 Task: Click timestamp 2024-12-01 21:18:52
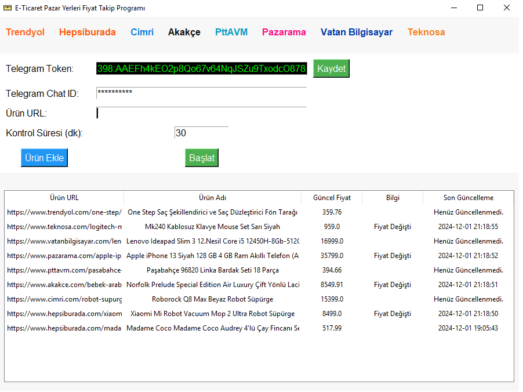(468, 256)
